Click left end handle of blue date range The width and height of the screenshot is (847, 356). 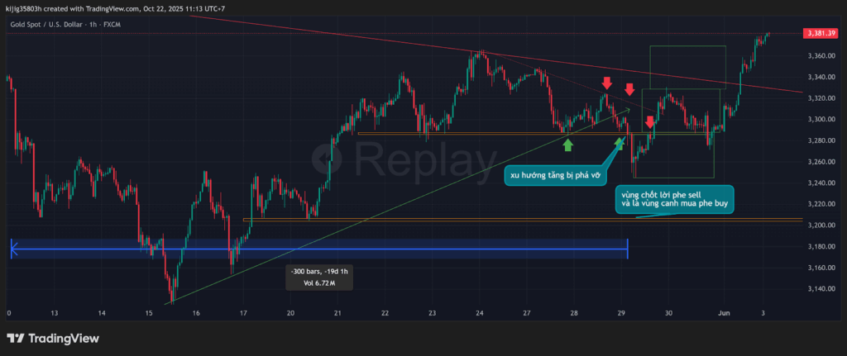[12, 249]
